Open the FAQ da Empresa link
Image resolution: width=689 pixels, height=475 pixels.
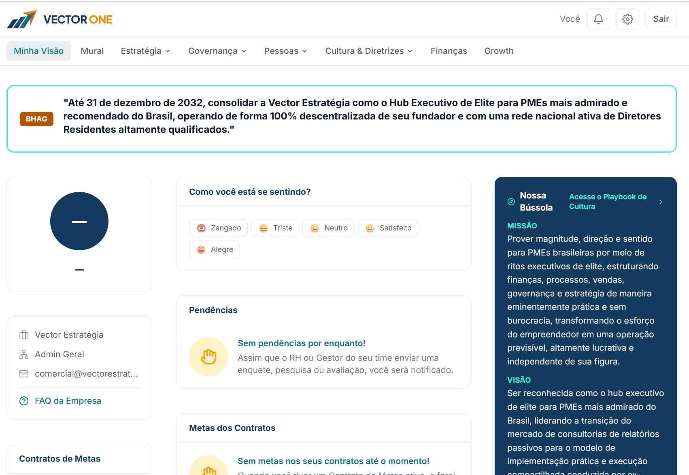68,401
